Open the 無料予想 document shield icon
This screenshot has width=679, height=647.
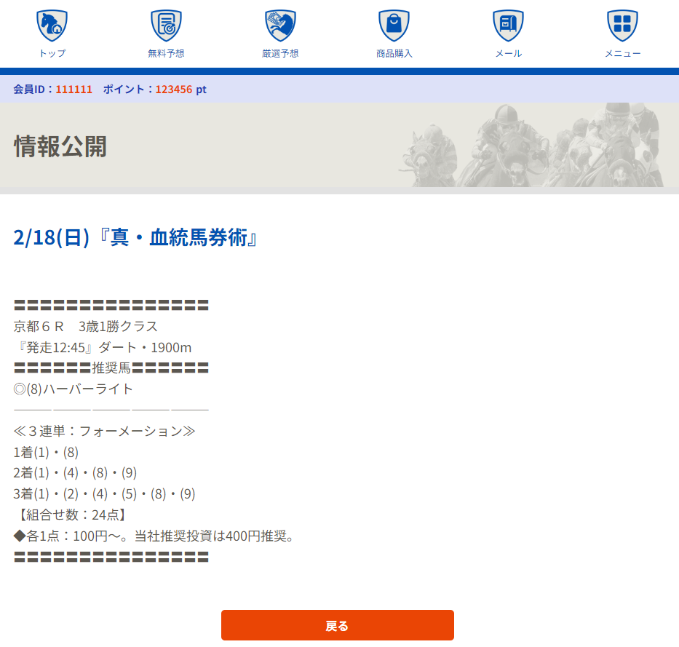(x=166, y=25)
